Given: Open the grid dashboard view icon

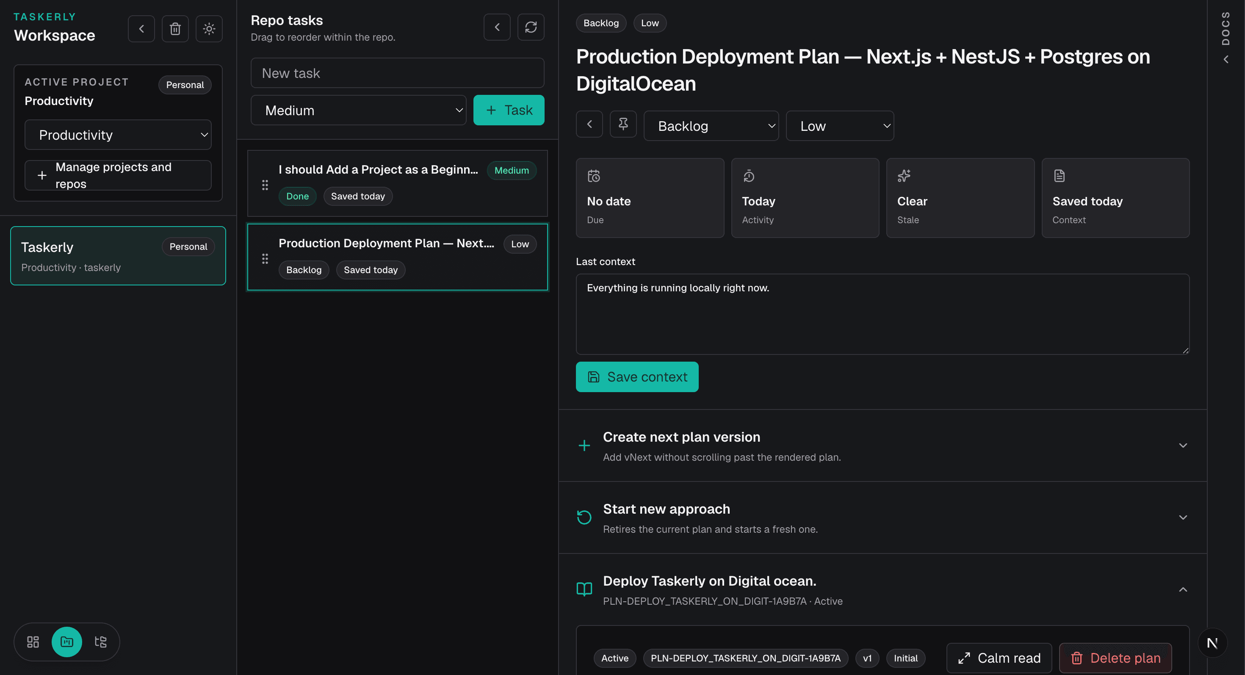Looking at the screenshot, I should point(33,642).
